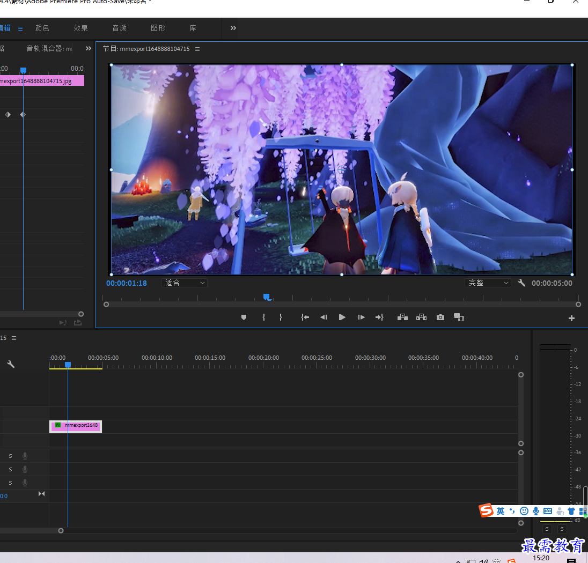588x563 pixels.
Task: Select the mmexport1648 clip in timeline
Action: tap(76, 427)
